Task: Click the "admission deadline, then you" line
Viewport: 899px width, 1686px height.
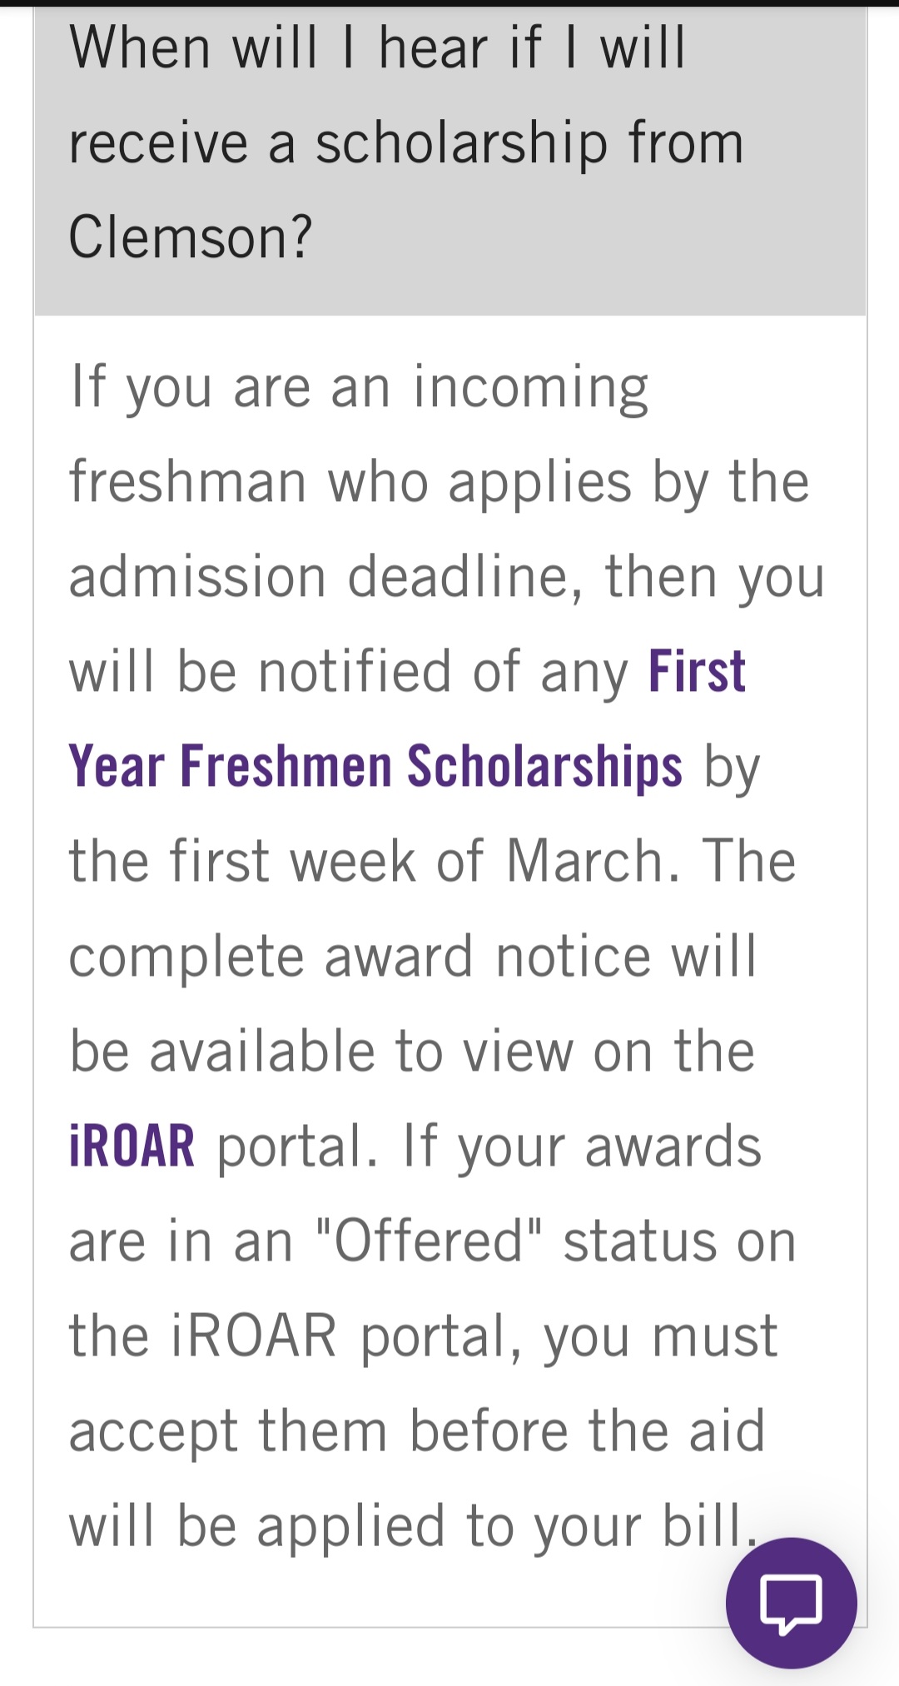Action: pos(446,577)
